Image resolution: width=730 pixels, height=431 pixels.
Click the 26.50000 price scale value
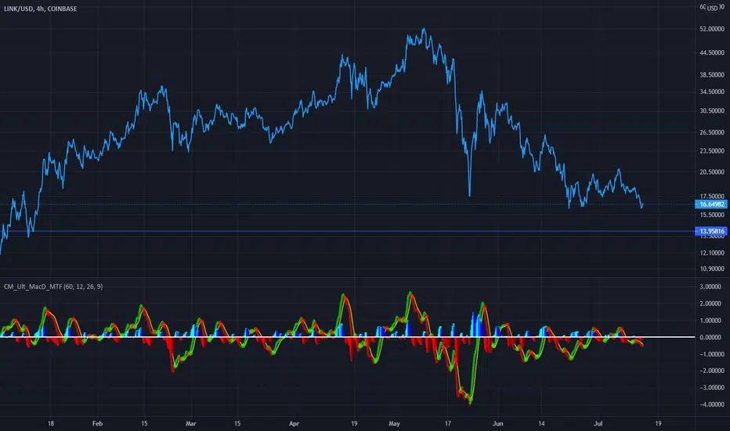[712, 132]
